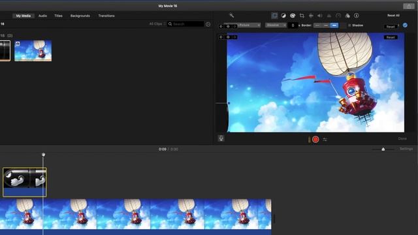
Task: Open the volume speaker icon
Action: 319,16
